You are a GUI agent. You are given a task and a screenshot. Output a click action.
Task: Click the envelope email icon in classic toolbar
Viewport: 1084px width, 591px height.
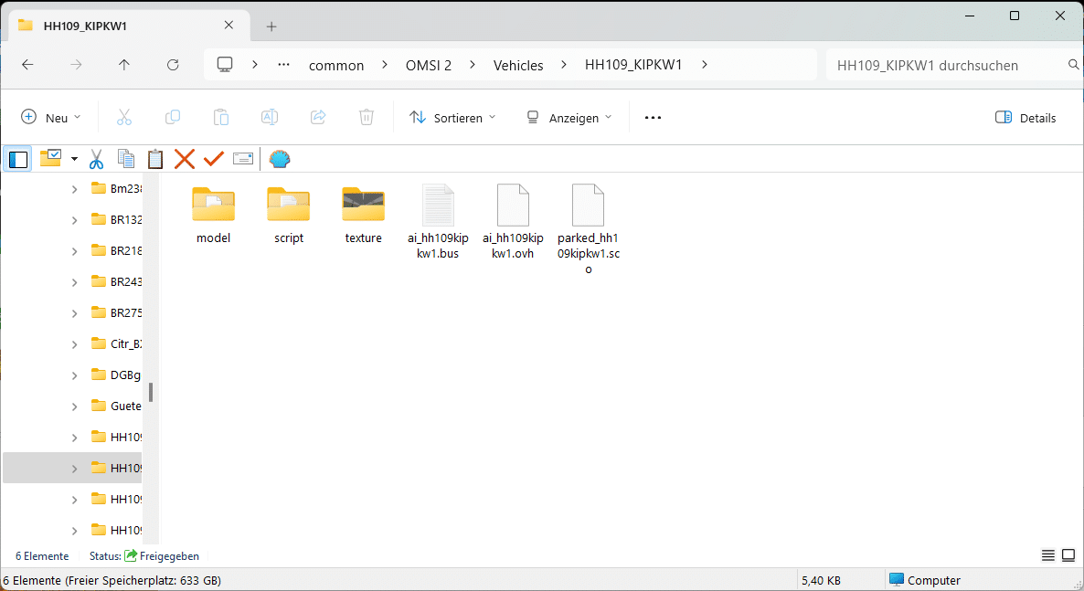pos(243,159)
